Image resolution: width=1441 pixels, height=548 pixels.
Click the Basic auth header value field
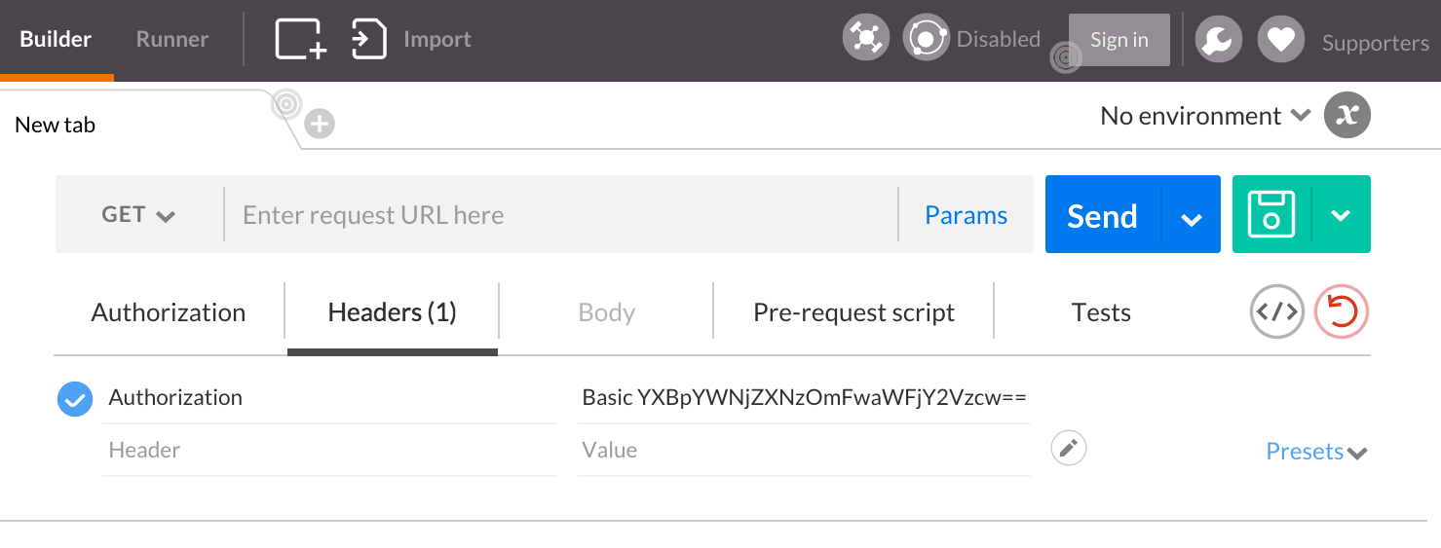pyautogui.click(x=804, y=397)
